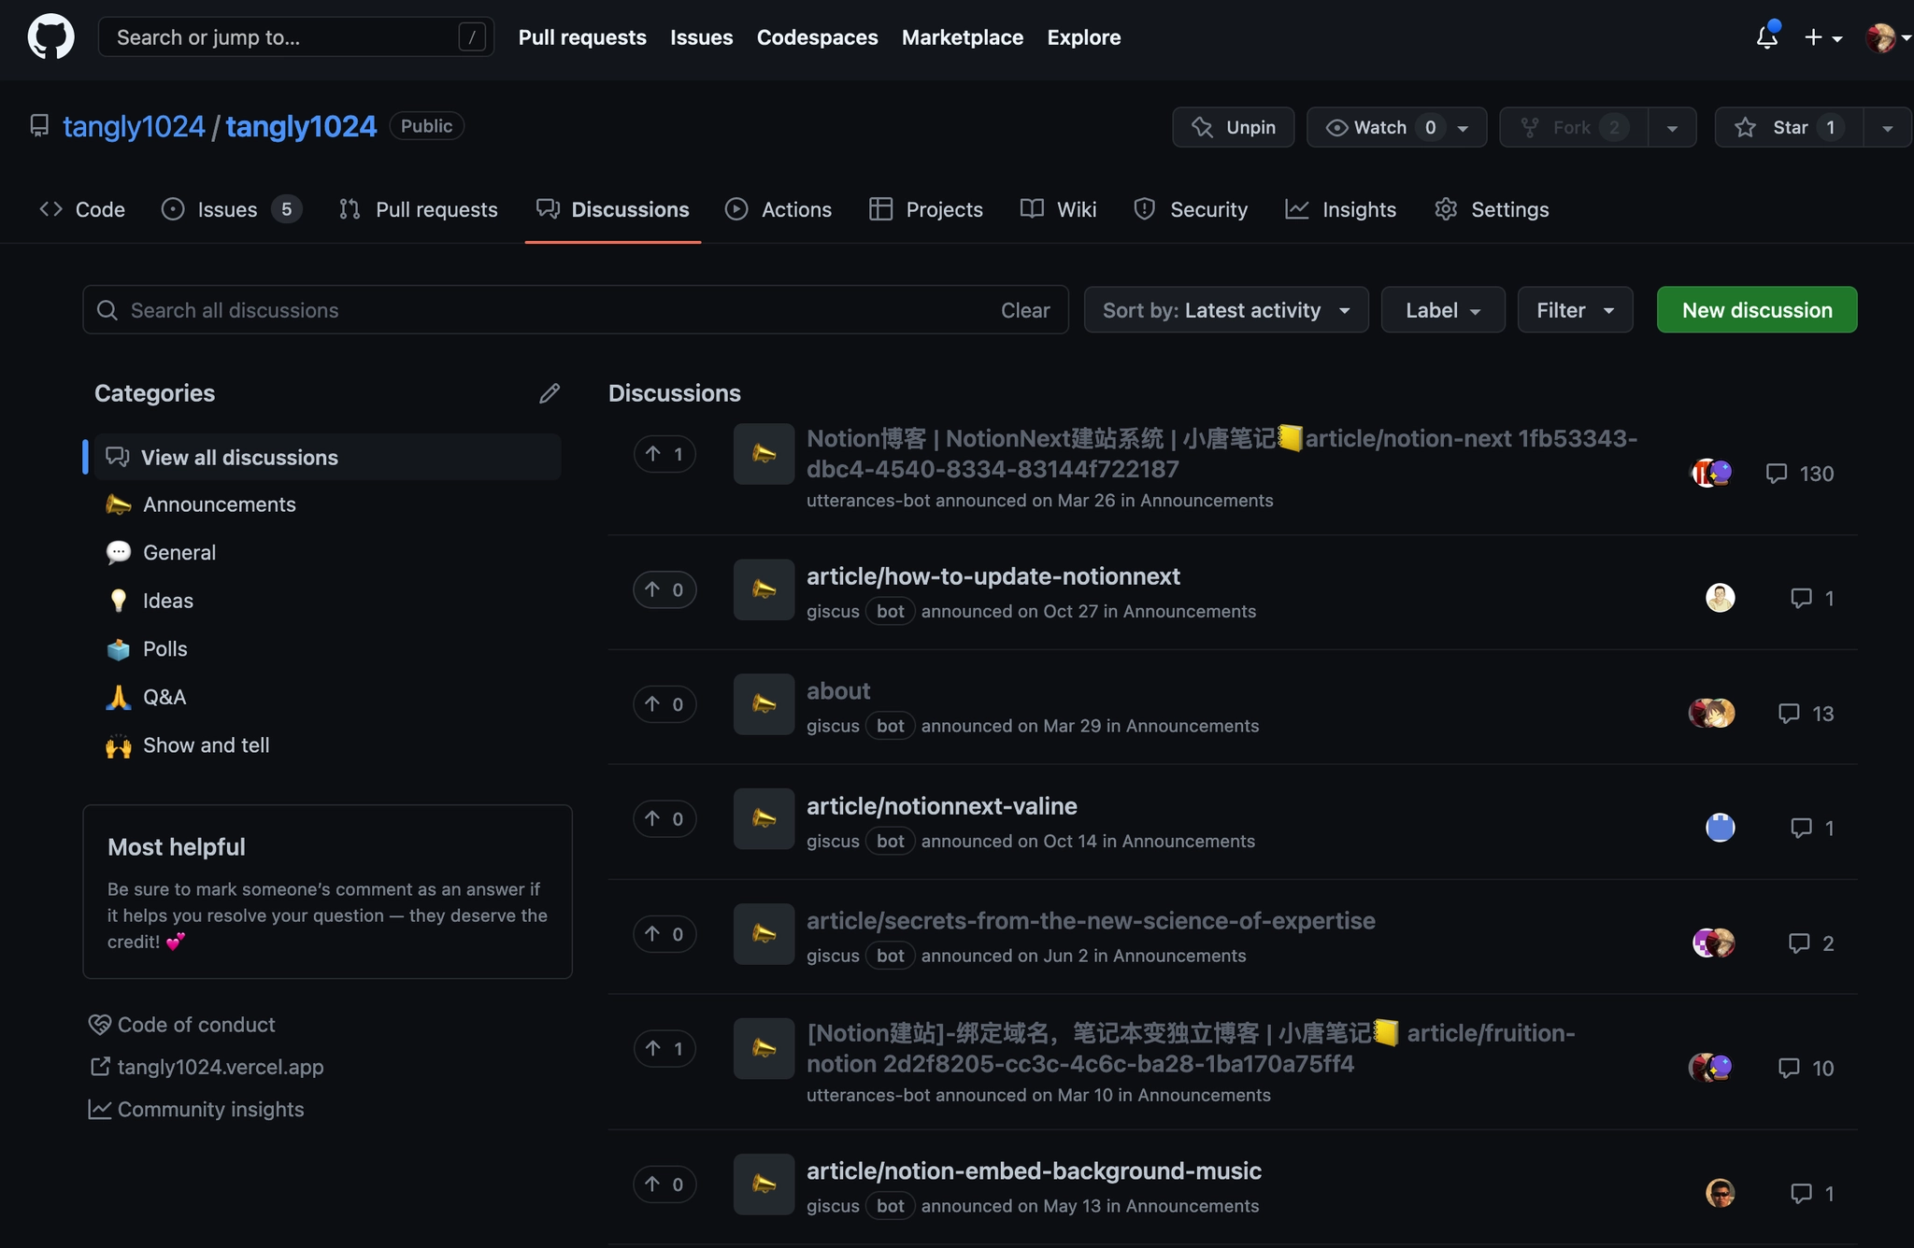This screenshot has height=1248, width=1914.
Task: Click megaphone icon for article/notion-embed-background-music
Action: pyautogui.click(x=764, y=1184)
